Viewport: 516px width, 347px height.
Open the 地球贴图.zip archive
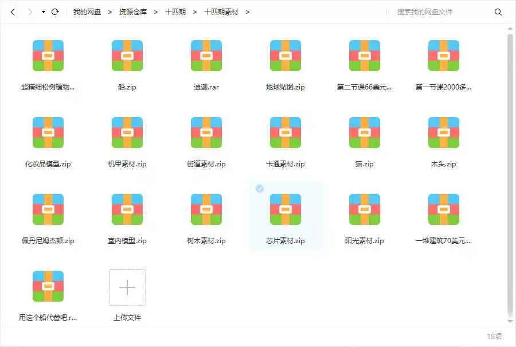pos(285,56)
